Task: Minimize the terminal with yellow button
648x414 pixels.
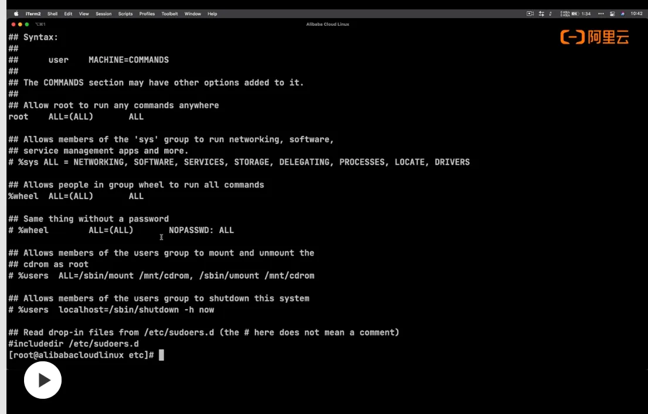Action: (20, 25)
